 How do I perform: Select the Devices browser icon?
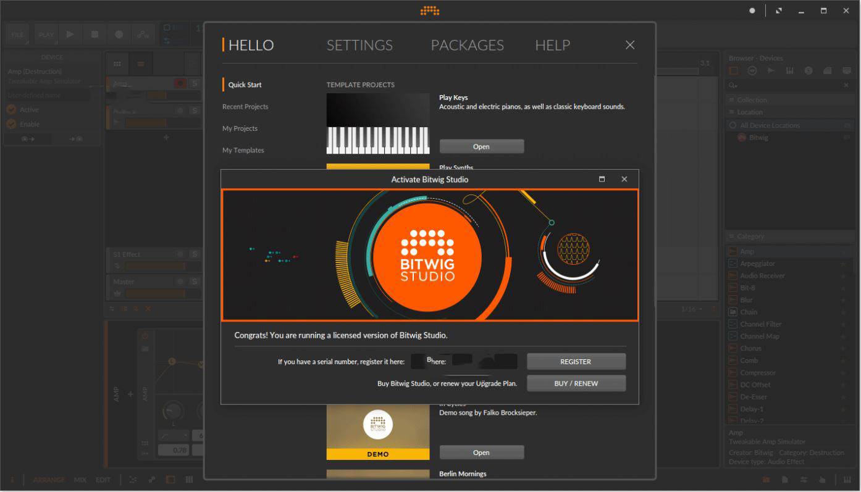[x=734, y=71]
